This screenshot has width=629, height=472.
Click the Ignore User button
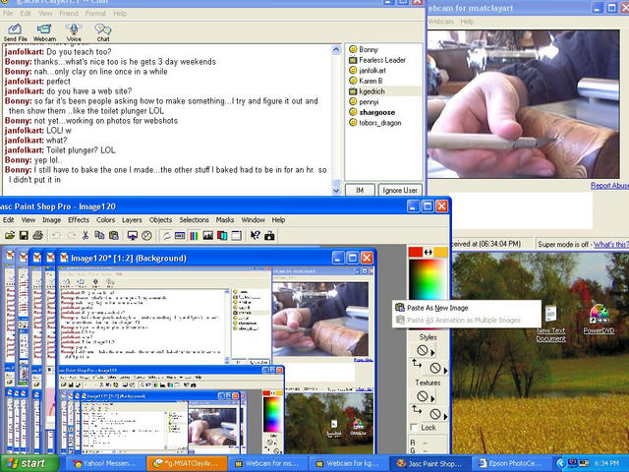pos(400,190)
